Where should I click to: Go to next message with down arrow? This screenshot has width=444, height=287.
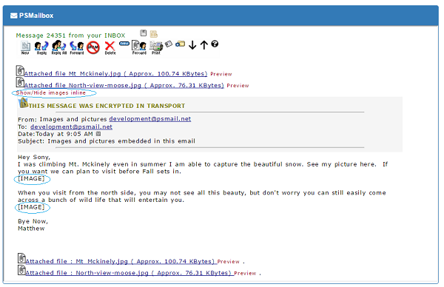click(192, 44)
